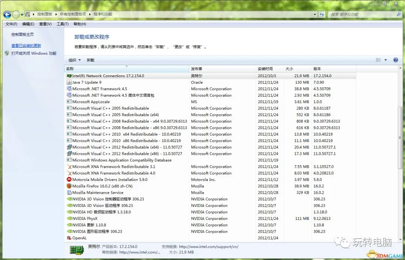The image size is (405, 260).
Task: Go to 控制面板主页
Action: point(22,34)
